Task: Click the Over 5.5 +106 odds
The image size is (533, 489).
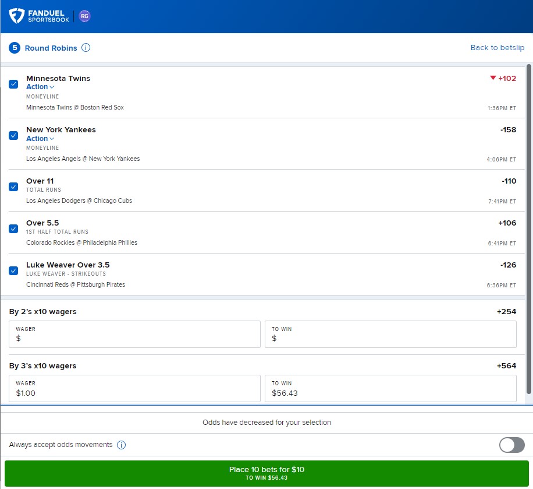Action: tap(507, 223)
